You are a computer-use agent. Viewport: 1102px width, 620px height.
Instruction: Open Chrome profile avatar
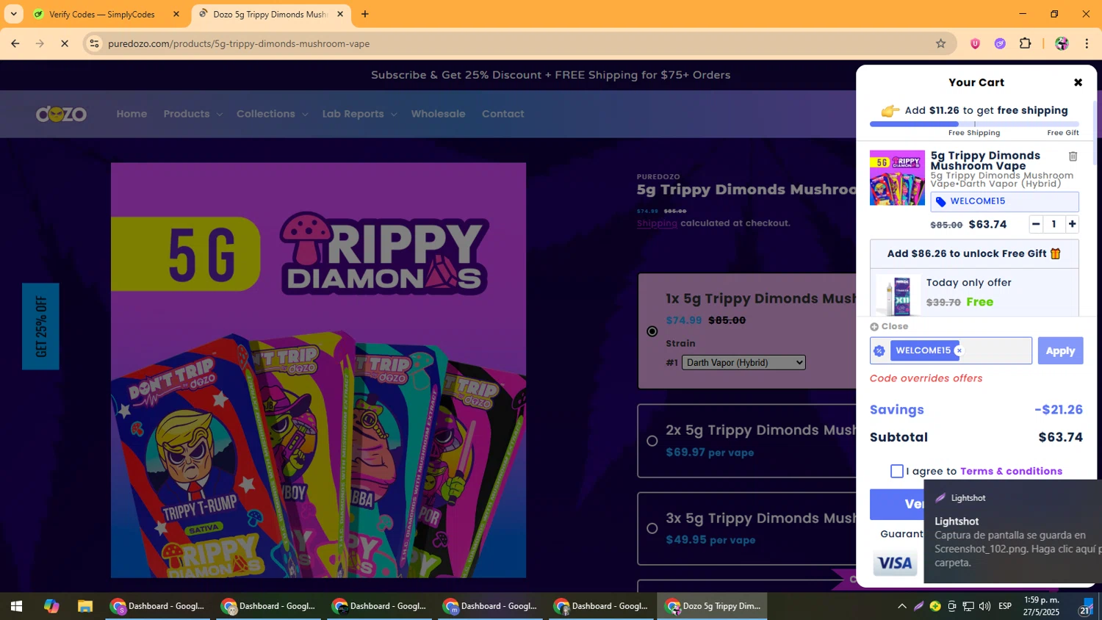[1062, 43]
